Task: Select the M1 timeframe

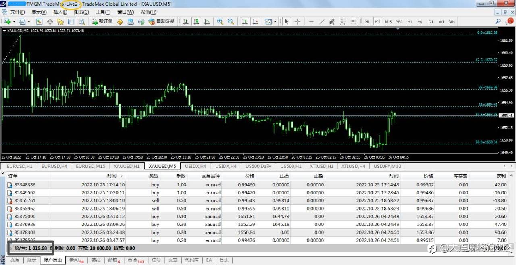Action: point(367,21)
